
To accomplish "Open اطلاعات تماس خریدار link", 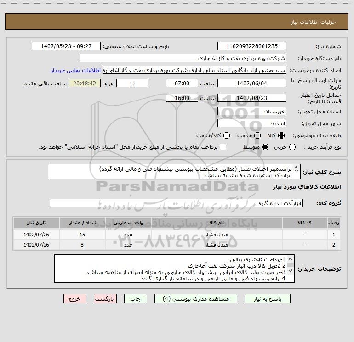I will [76, 70].
